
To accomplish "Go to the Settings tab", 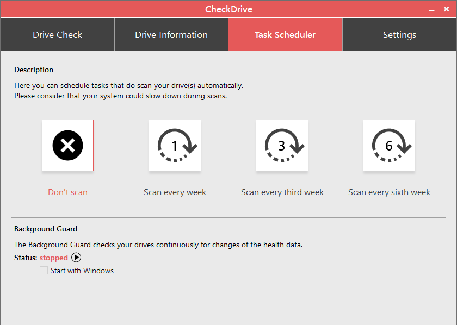I will tap(399, 34).
